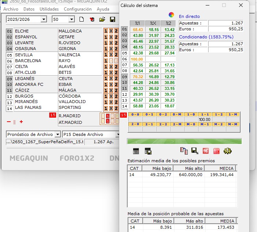Image resolution: width=257 pixels, height=232 pixels.
Task: Toggle sign X for SEVILLA vs VALENCIA
Action: pos(111,55)
